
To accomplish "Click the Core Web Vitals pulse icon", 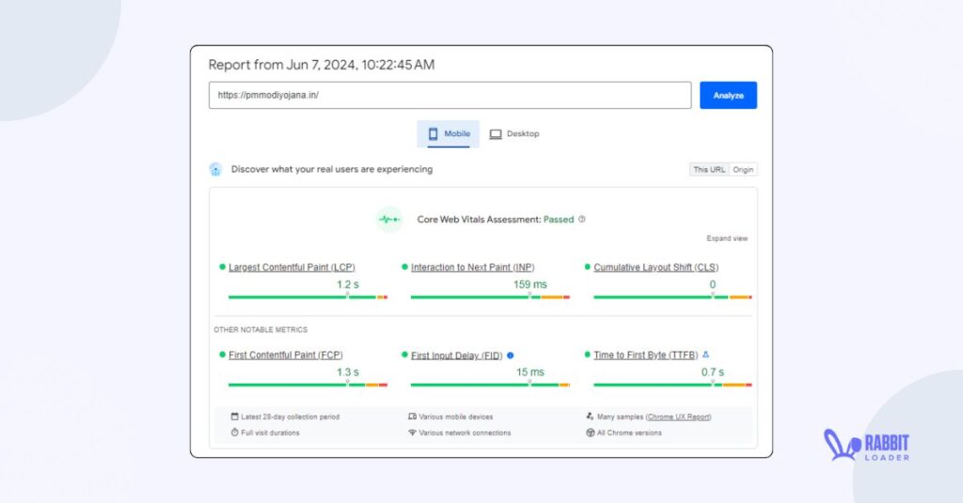I will (388, 219).
